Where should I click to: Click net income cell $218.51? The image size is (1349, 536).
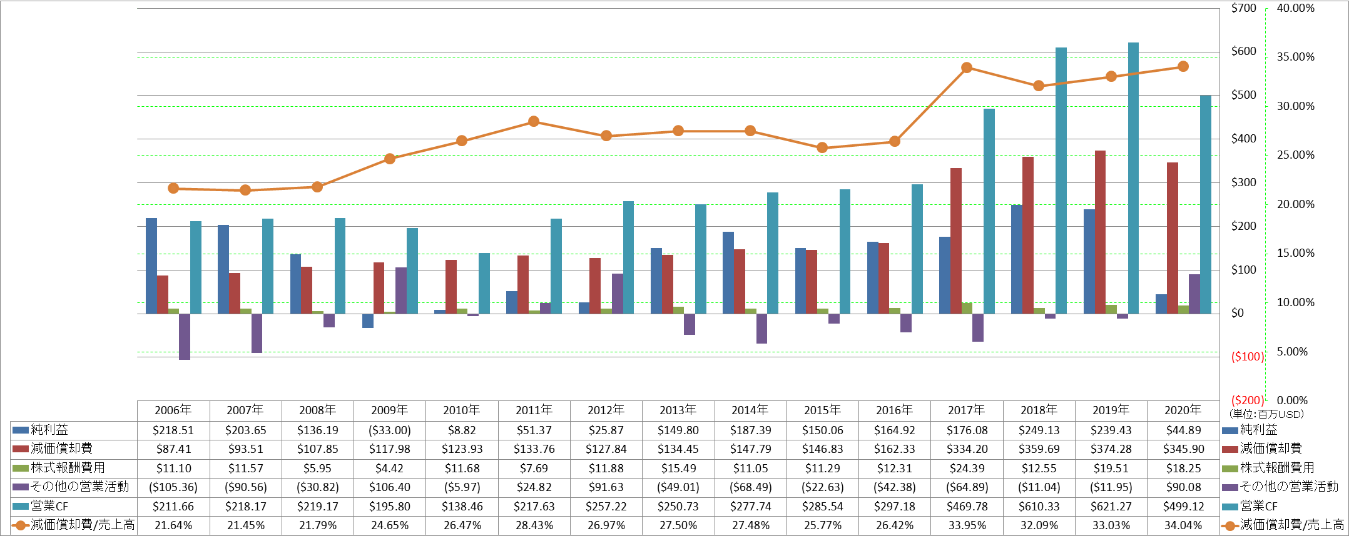(173, 430)
